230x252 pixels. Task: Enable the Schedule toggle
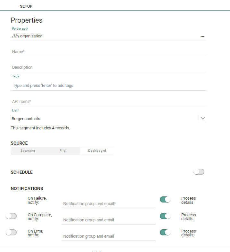click(x=199, y=172)
